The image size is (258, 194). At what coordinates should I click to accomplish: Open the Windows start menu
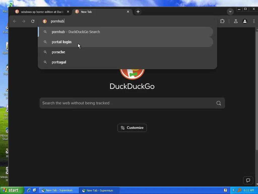click(12, 190)
